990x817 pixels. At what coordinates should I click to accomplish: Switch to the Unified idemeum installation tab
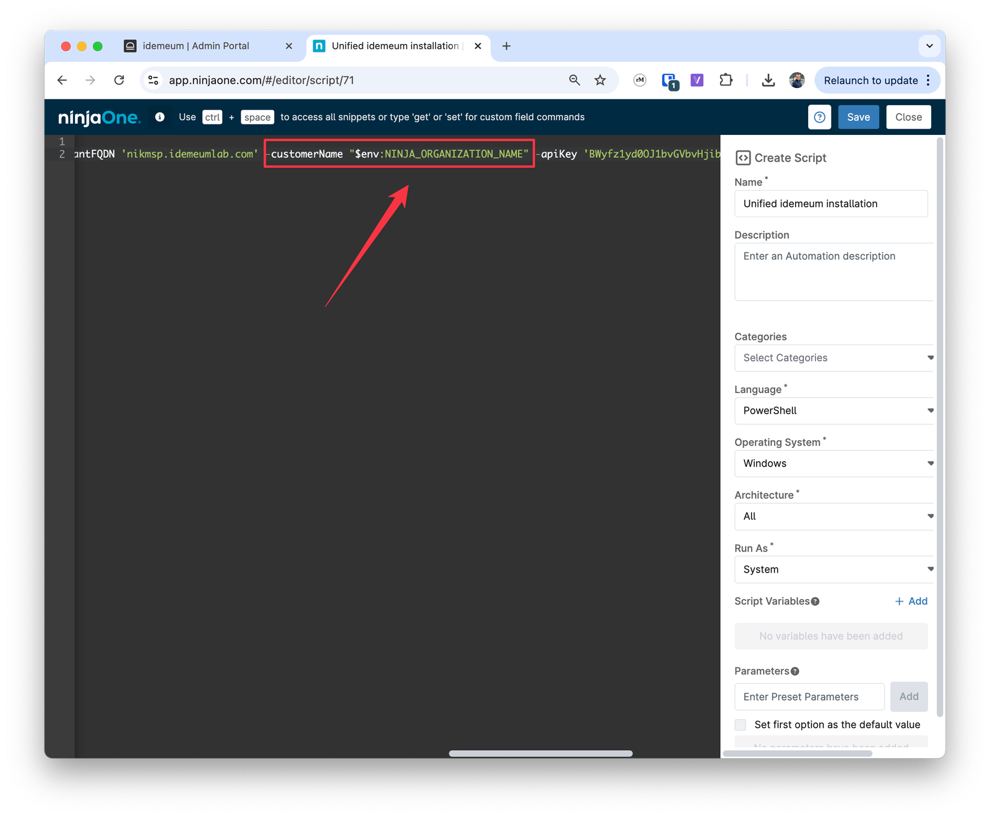[x=397, y=46]
